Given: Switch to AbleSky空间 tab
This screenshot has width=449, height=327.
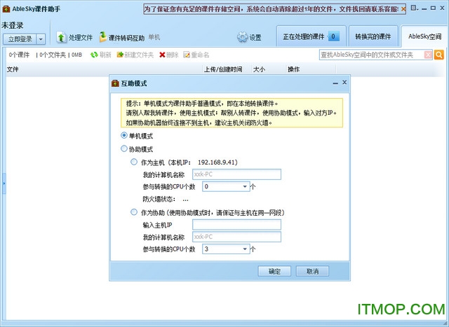Looking at the screenshot, I should click(424, 36).
